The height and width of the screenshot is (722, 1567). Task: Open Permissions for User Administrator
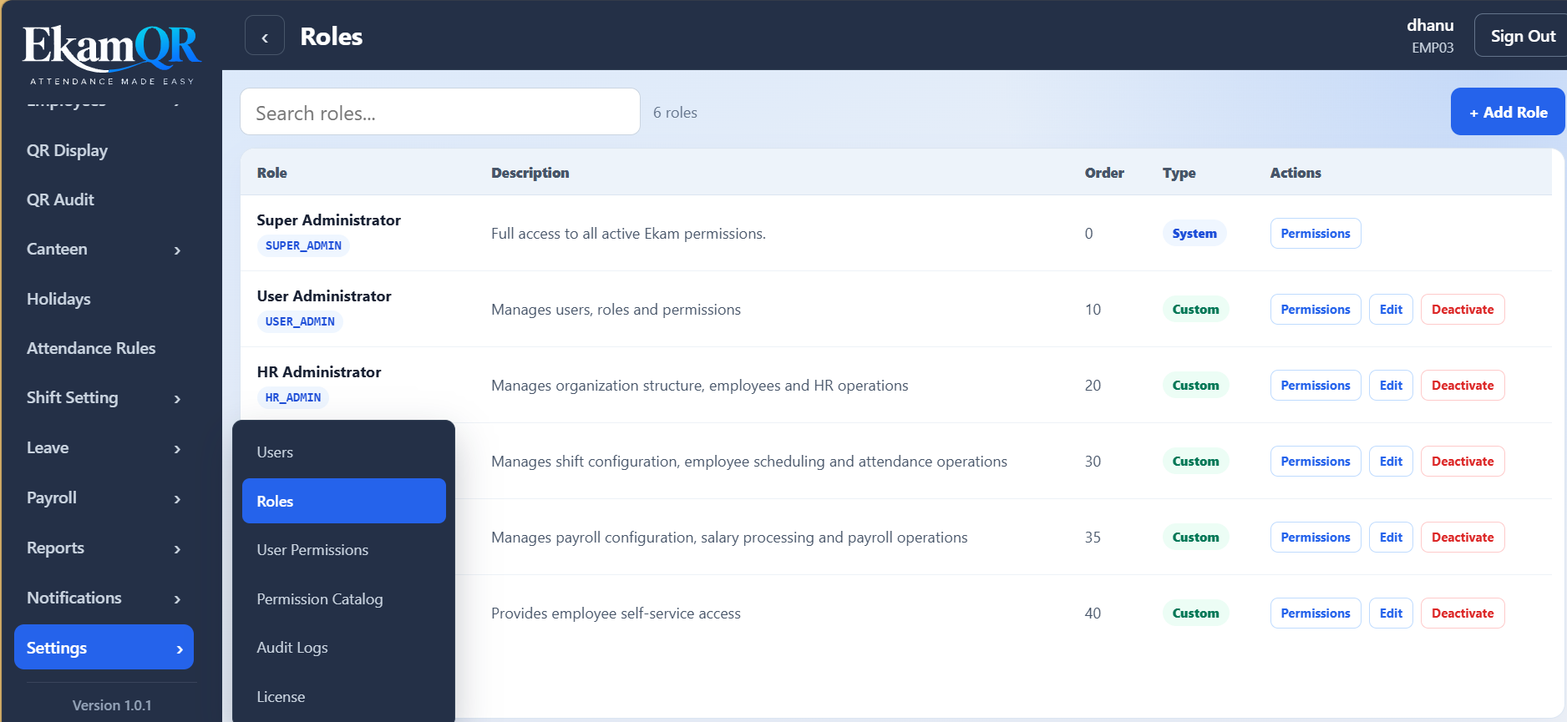coord(1316,310)
